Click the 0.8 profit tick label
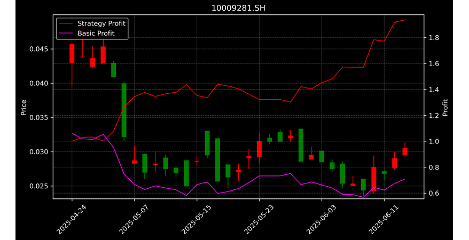Viewport: 469px width, 240px height. coord(433,167)
